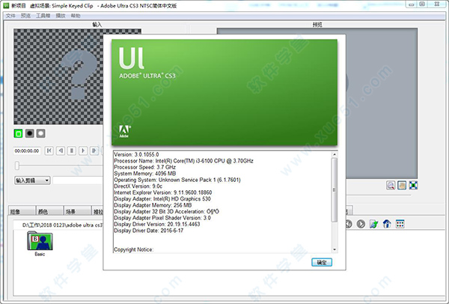Expand the 输入剪辑 dropdown
The width and height of the screenshot is (449, 304).
32,180
